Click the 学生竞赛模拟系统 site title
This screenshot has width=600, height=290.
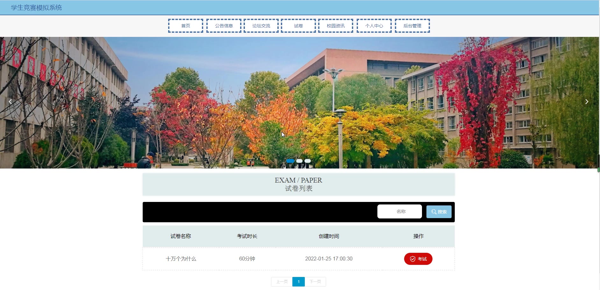36,8
